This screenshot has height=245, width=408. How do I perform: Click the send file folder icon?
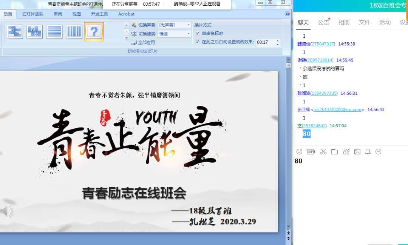click(335, 152)
